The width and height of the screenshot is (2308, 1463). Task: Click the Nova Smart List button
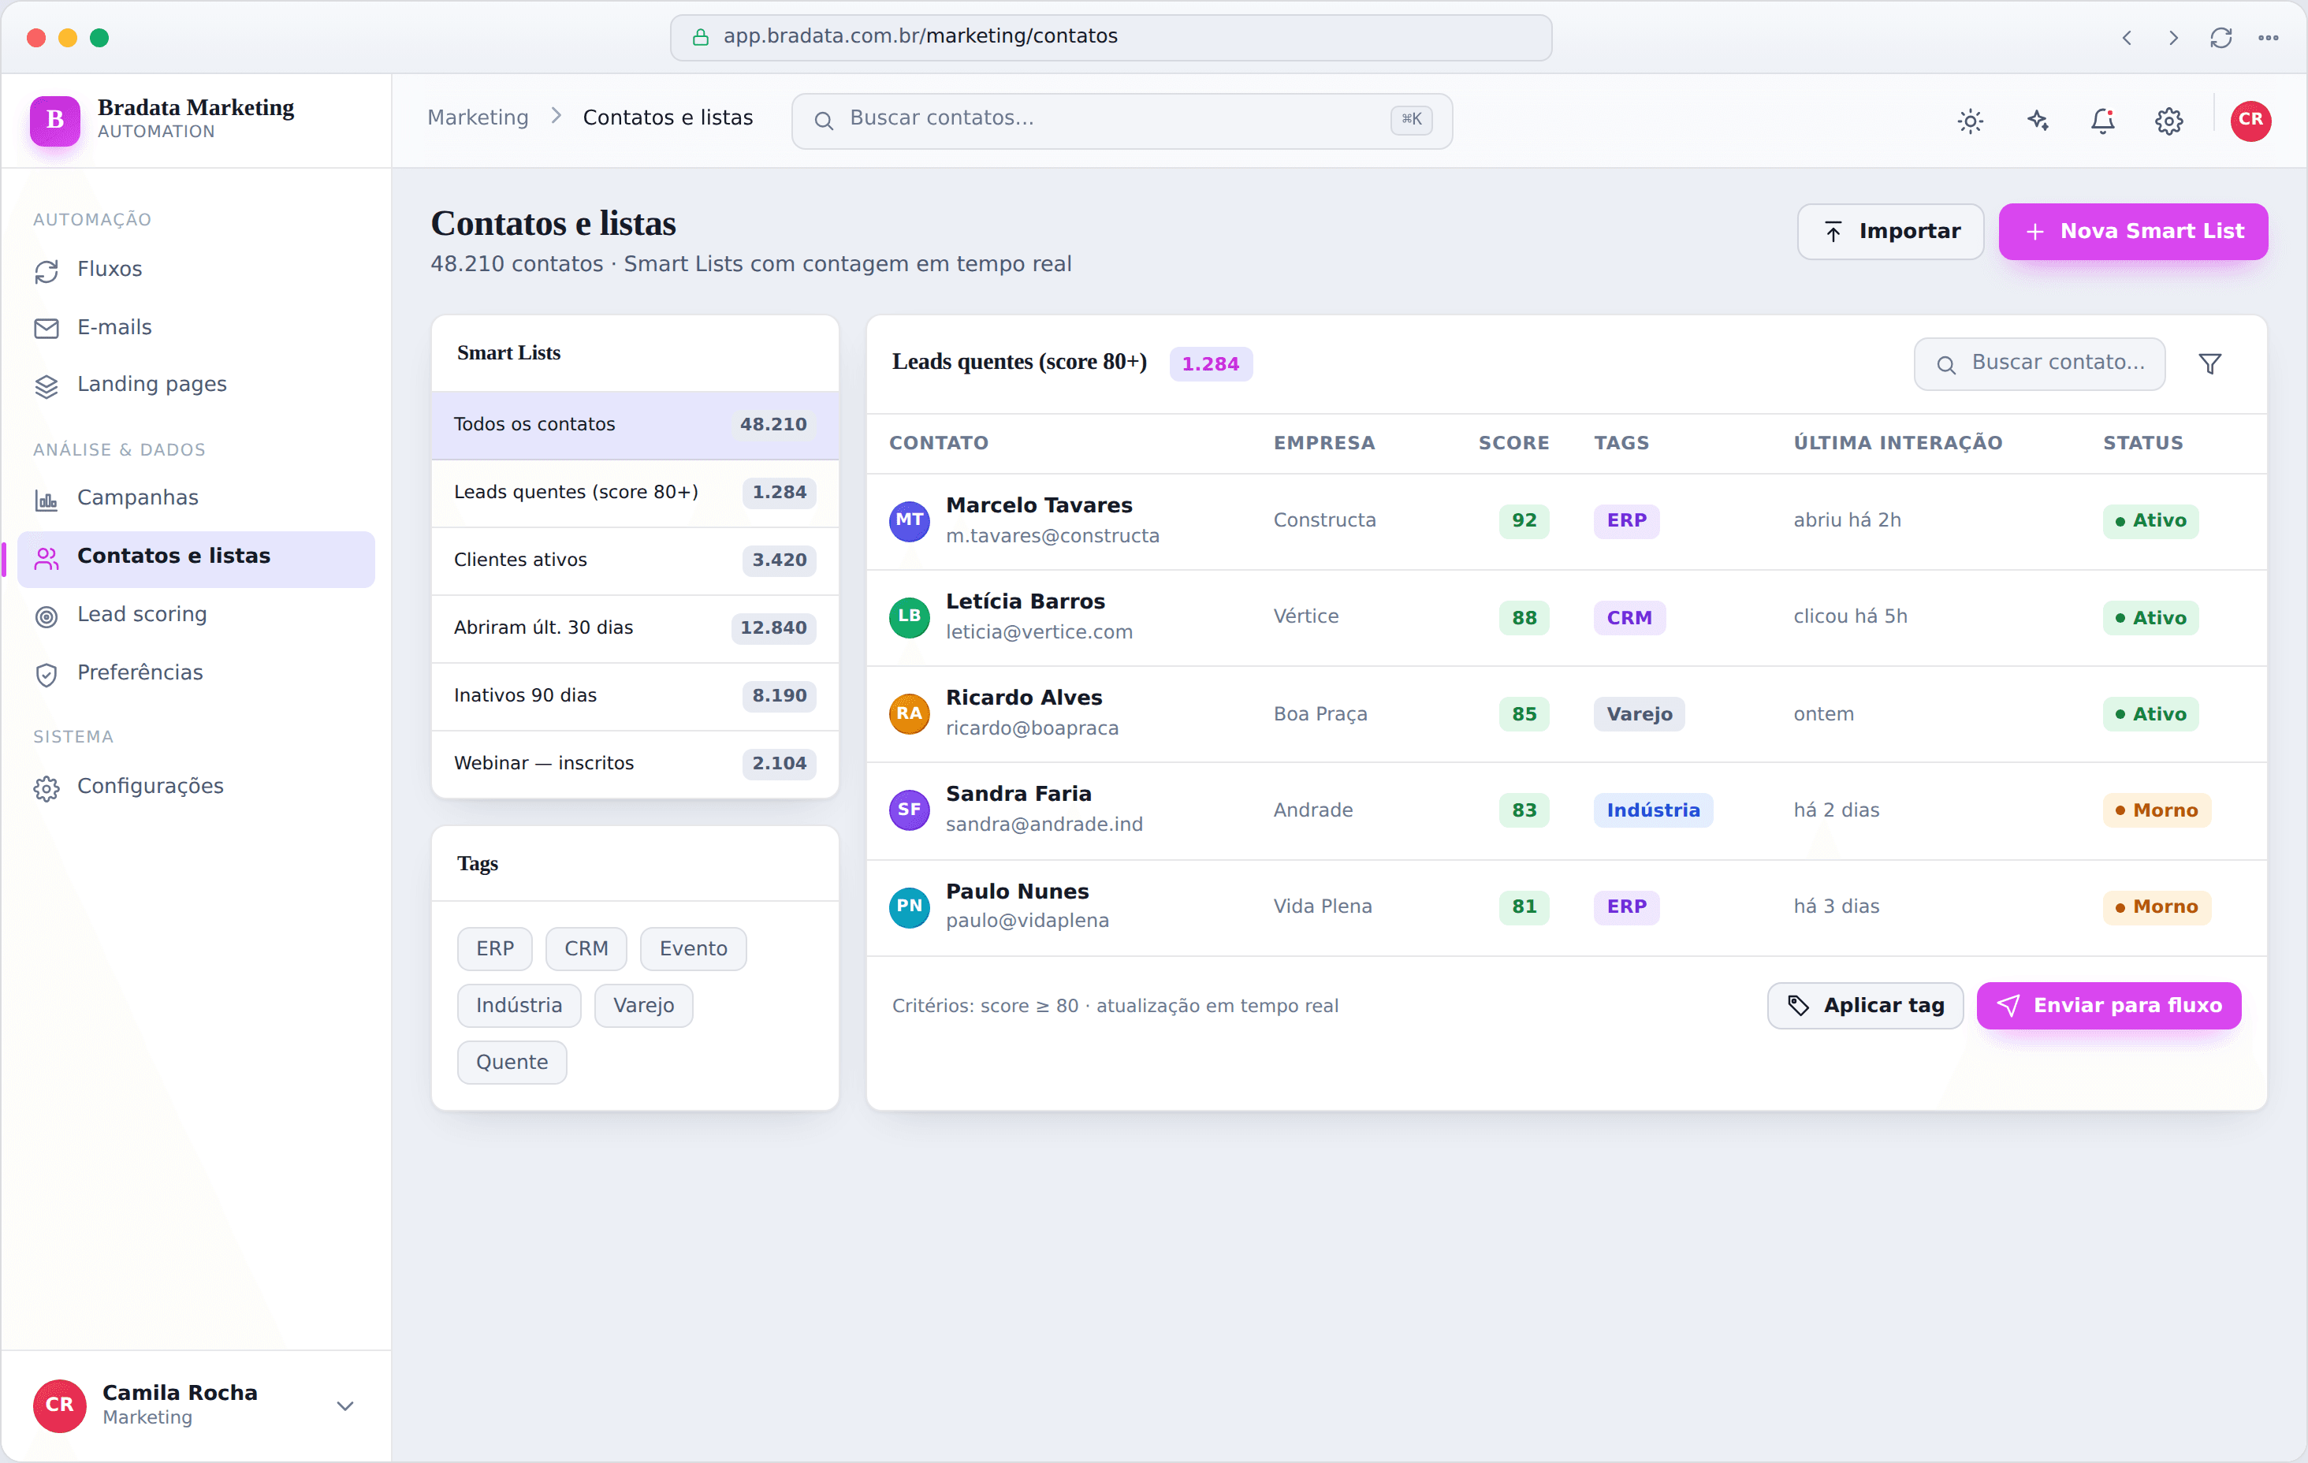pyautogui.click(x=2132, y=231)
